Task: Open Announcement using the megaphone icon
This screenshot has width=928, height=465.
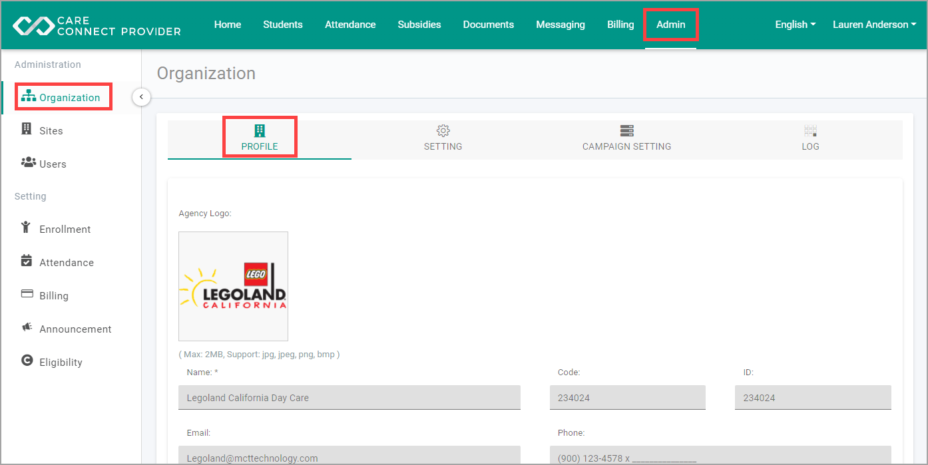Action: [x=26, y=328]
